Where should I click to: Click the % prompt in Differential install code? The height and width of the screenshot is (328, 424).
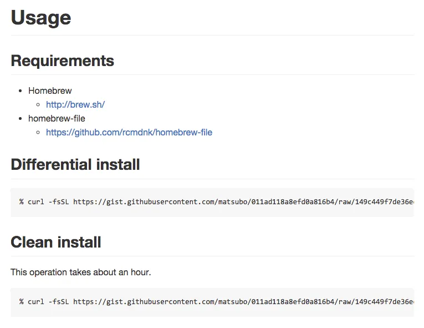click(22, 201)
